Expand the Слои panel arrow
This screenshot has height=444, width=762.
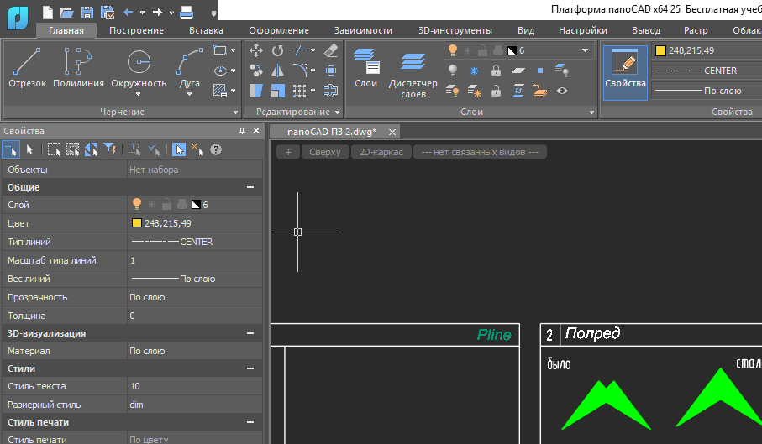(x=591, y=112)
